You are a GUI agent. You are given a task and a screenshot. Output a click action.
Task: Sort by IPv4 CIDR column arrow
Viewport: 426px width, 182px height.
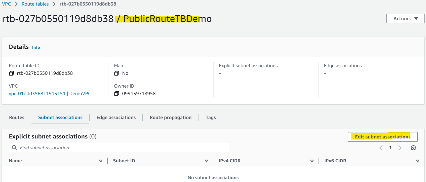point(312,161)
